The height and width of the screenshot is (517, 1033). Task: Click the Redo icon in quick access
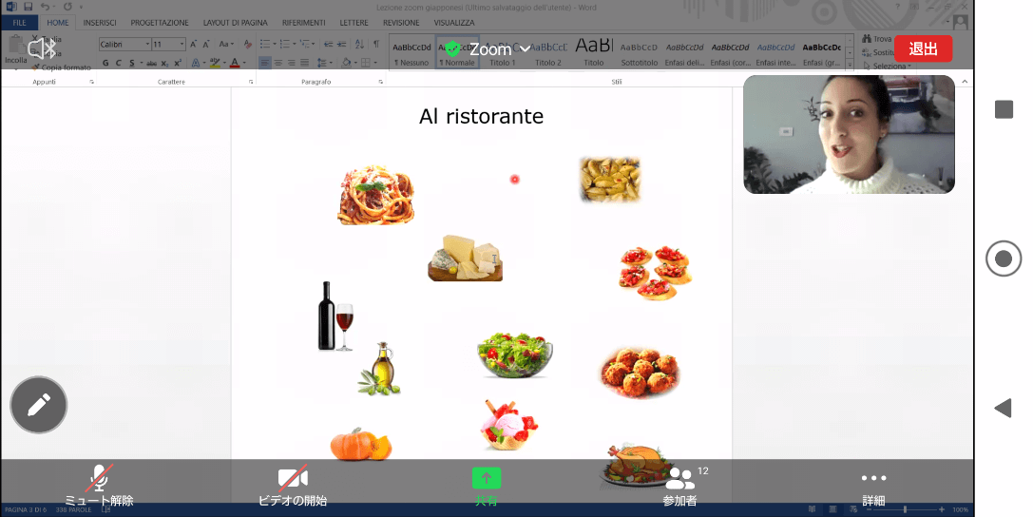pos(67,7)
